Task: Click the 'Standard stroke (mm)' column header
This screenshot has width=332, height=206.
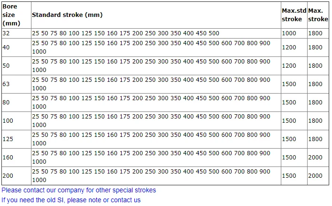Action: coord(156,15)
